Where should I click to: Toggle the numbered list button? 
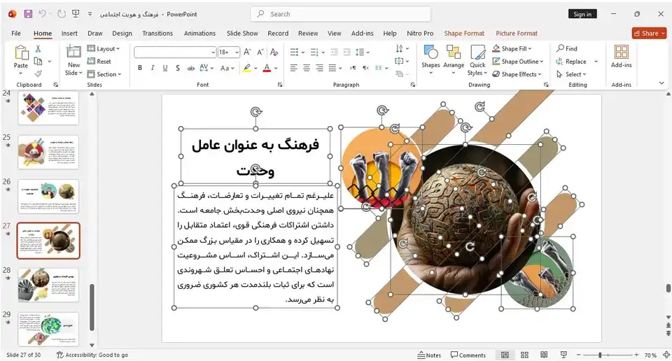click(314, 52)
